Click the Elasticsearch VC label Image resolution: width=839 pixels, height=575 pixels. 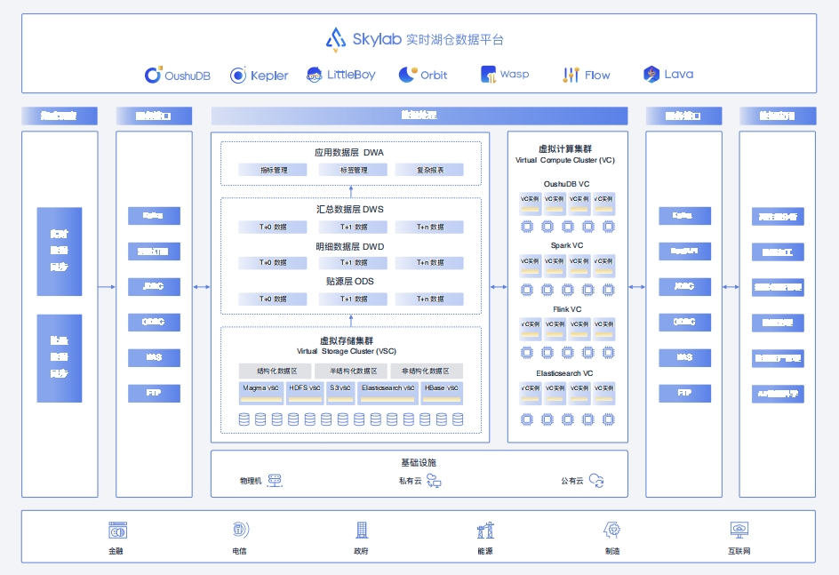tap(564, 373)
